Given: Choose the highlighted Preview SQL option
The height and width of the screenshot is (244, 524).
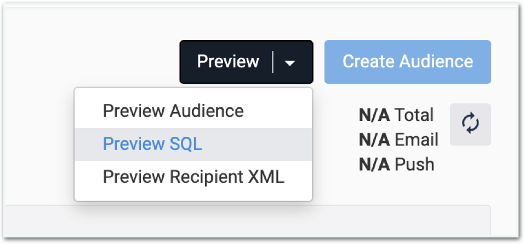Looking at the screenshot, I should (193, 144).
